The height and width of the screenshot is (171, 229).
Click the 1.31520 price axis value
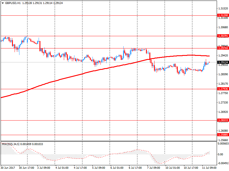[x=223, y=9]
